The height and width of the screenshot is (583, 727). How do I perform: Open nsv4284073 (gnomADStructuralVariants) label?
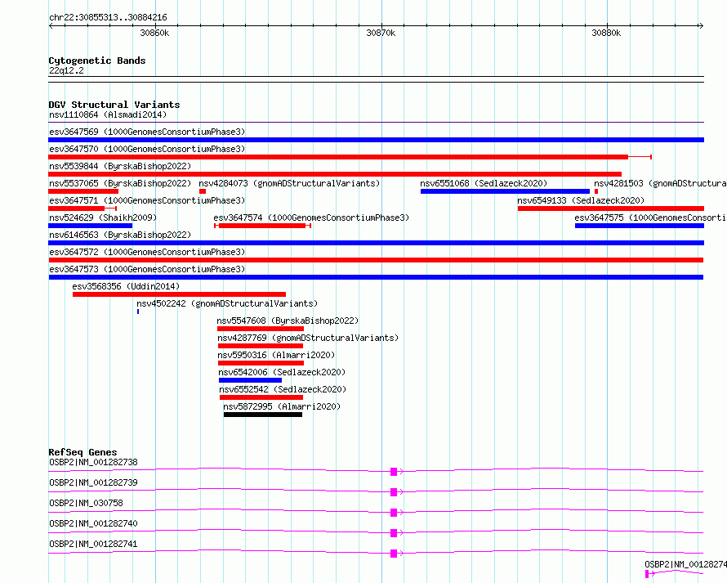click(289, 183)
